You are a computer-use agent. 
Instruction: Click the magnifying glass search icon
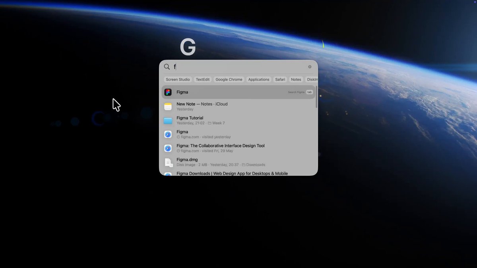(x=167, y=67)
